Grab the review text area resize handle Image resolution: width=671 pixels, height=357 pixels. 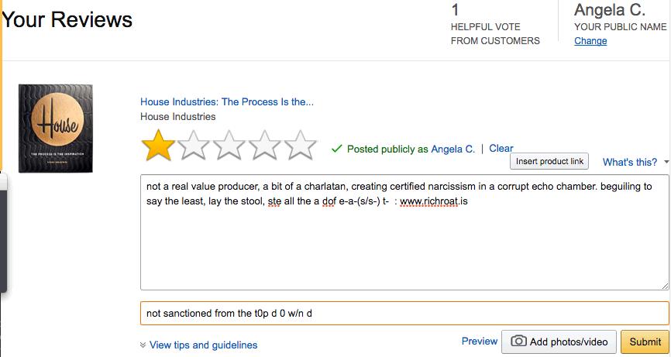pos(665,286)
